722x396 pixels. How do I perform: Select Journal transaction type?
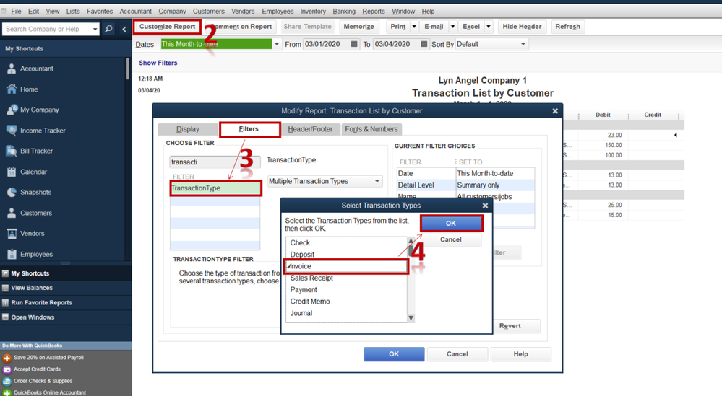(x=301, y=313)
